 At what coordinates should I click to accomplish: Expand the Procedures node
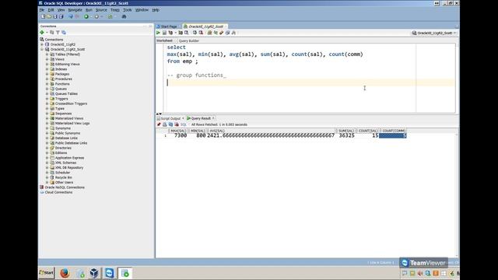click(47, 79)
